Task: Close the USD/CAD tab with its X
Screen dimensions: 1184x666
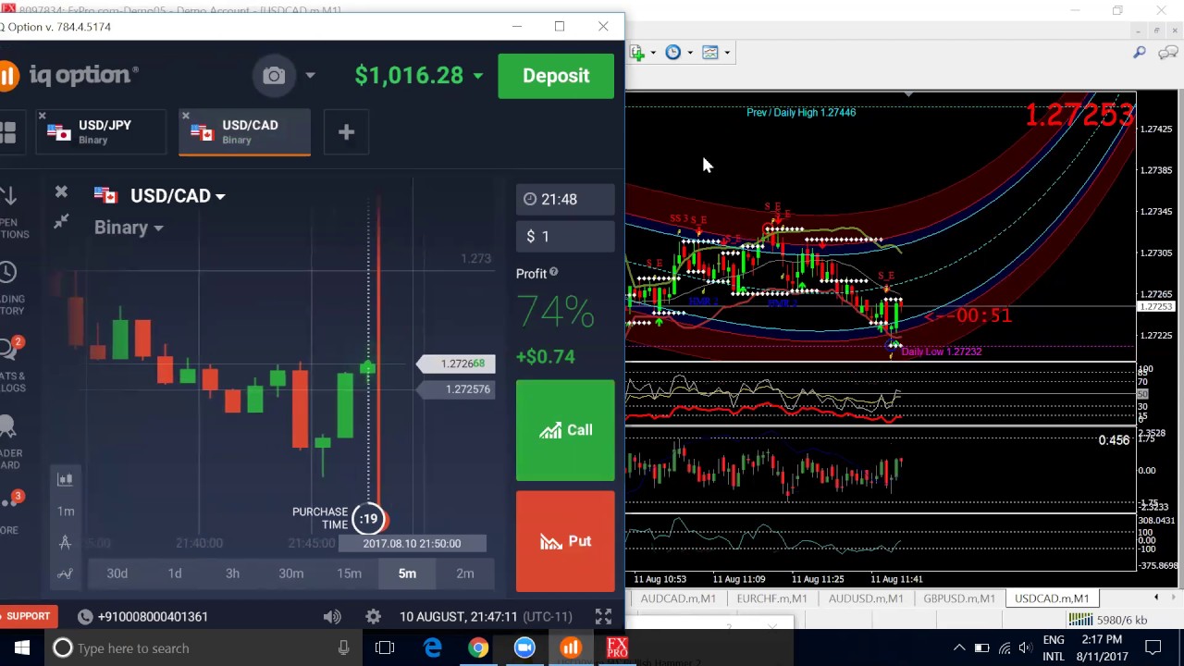Action: [x=185, y=117]
